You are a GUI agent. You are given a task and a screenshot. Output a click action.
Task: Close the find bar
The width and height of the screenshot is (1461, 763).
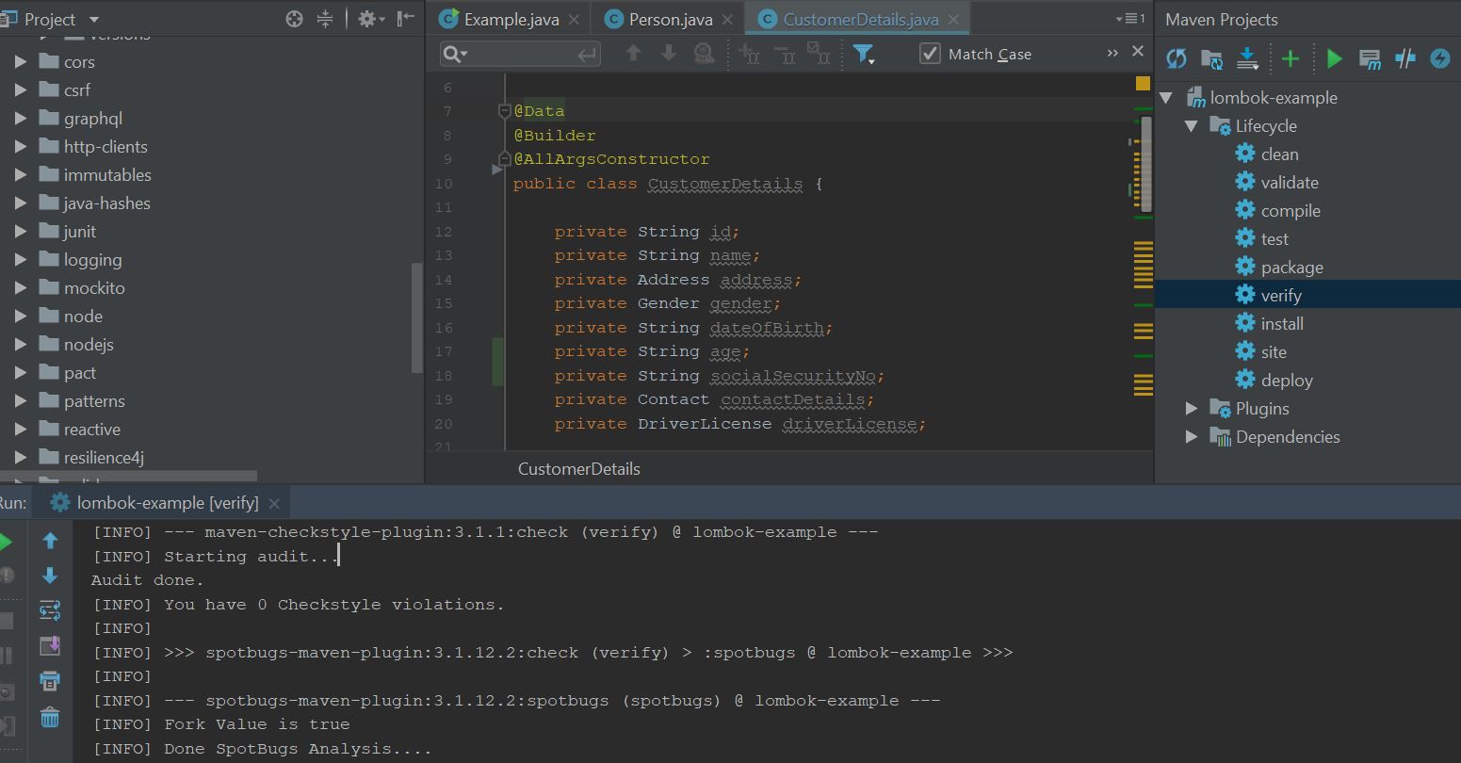click(x=1138, y=52)
